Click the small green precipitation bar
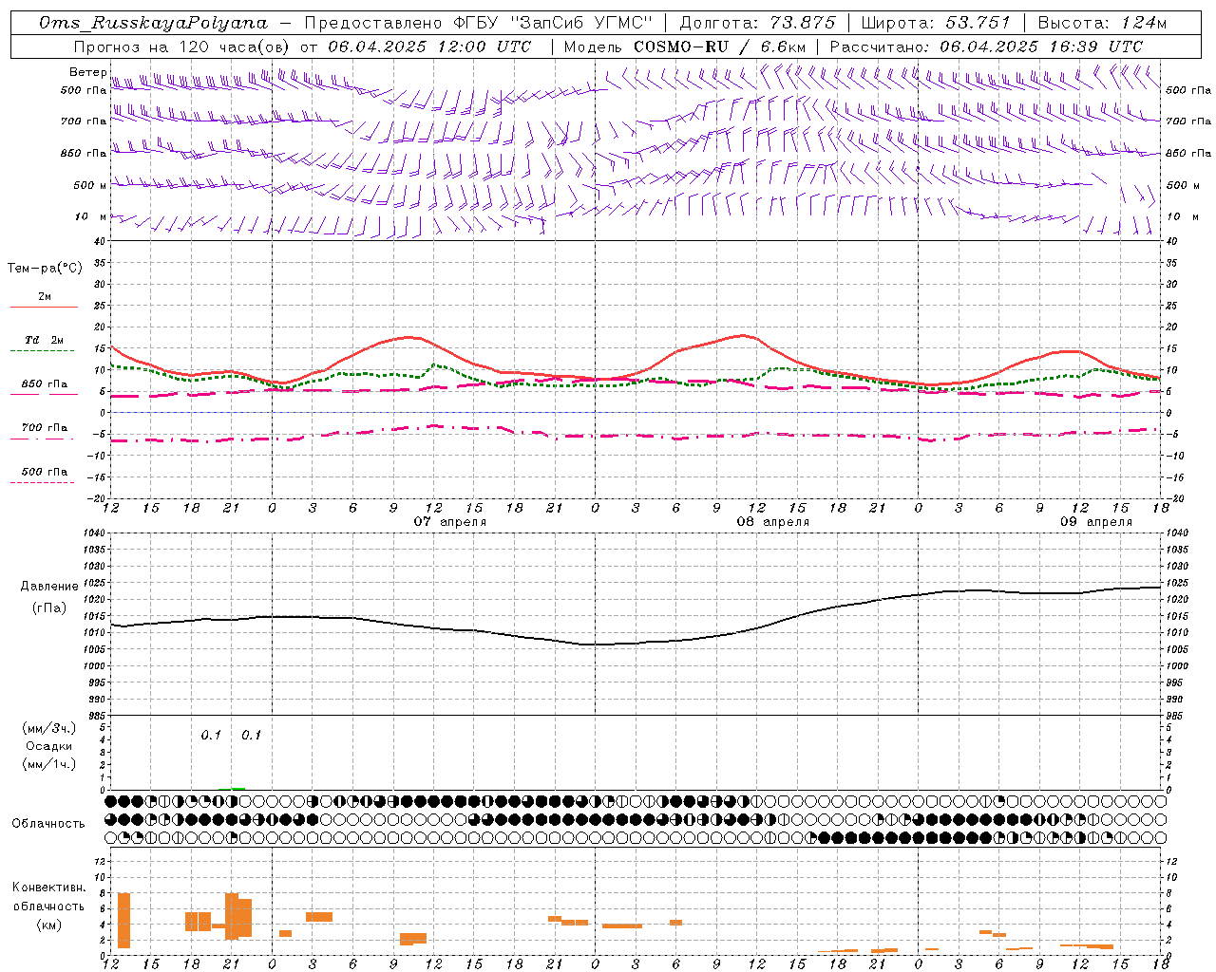 [237, 788]
